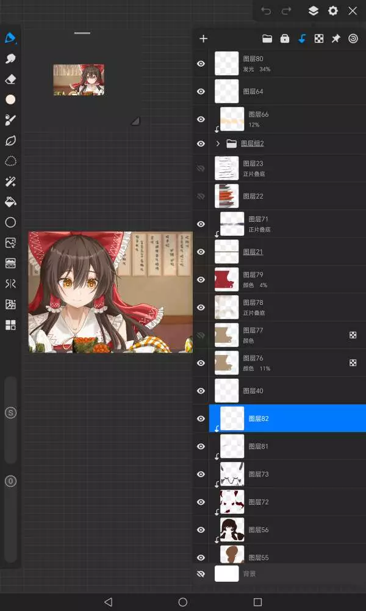This screenshot has width=366, height=611.
Task: Select the highlighted layer 图层82
Action: pos(287,419)
